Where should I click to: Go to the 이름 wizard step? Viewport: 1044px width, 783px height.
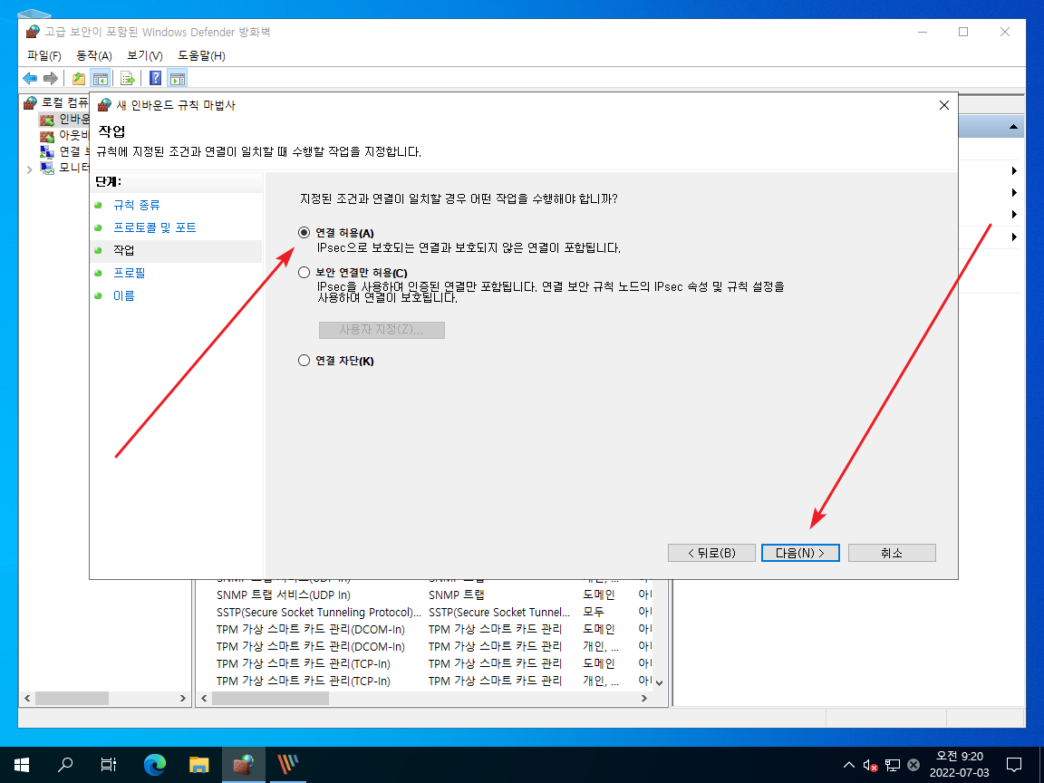[x=124, y=295]
